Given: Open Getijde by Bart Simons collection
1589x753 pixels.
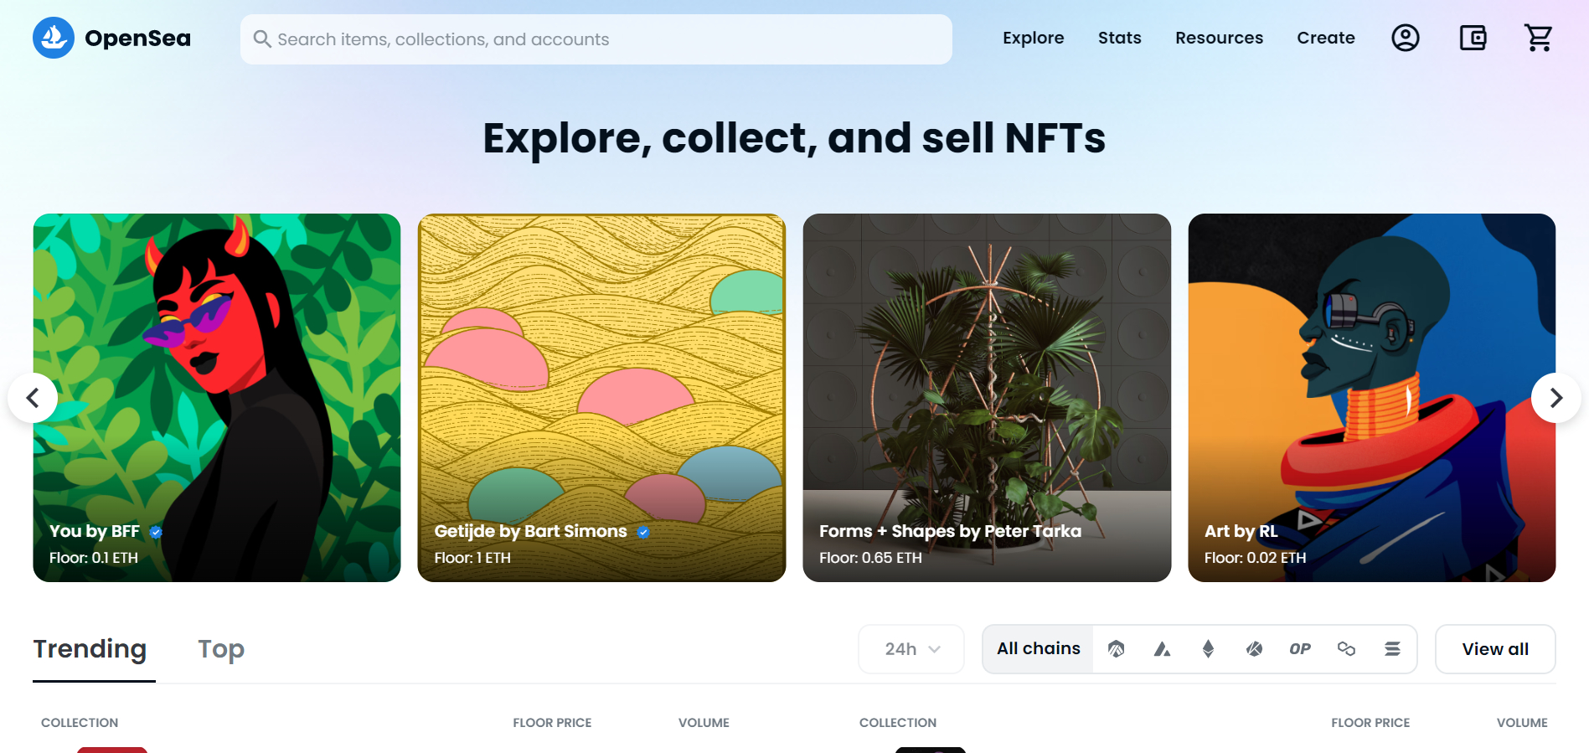Looking at the screenshot, I should [x=601, y=398].
